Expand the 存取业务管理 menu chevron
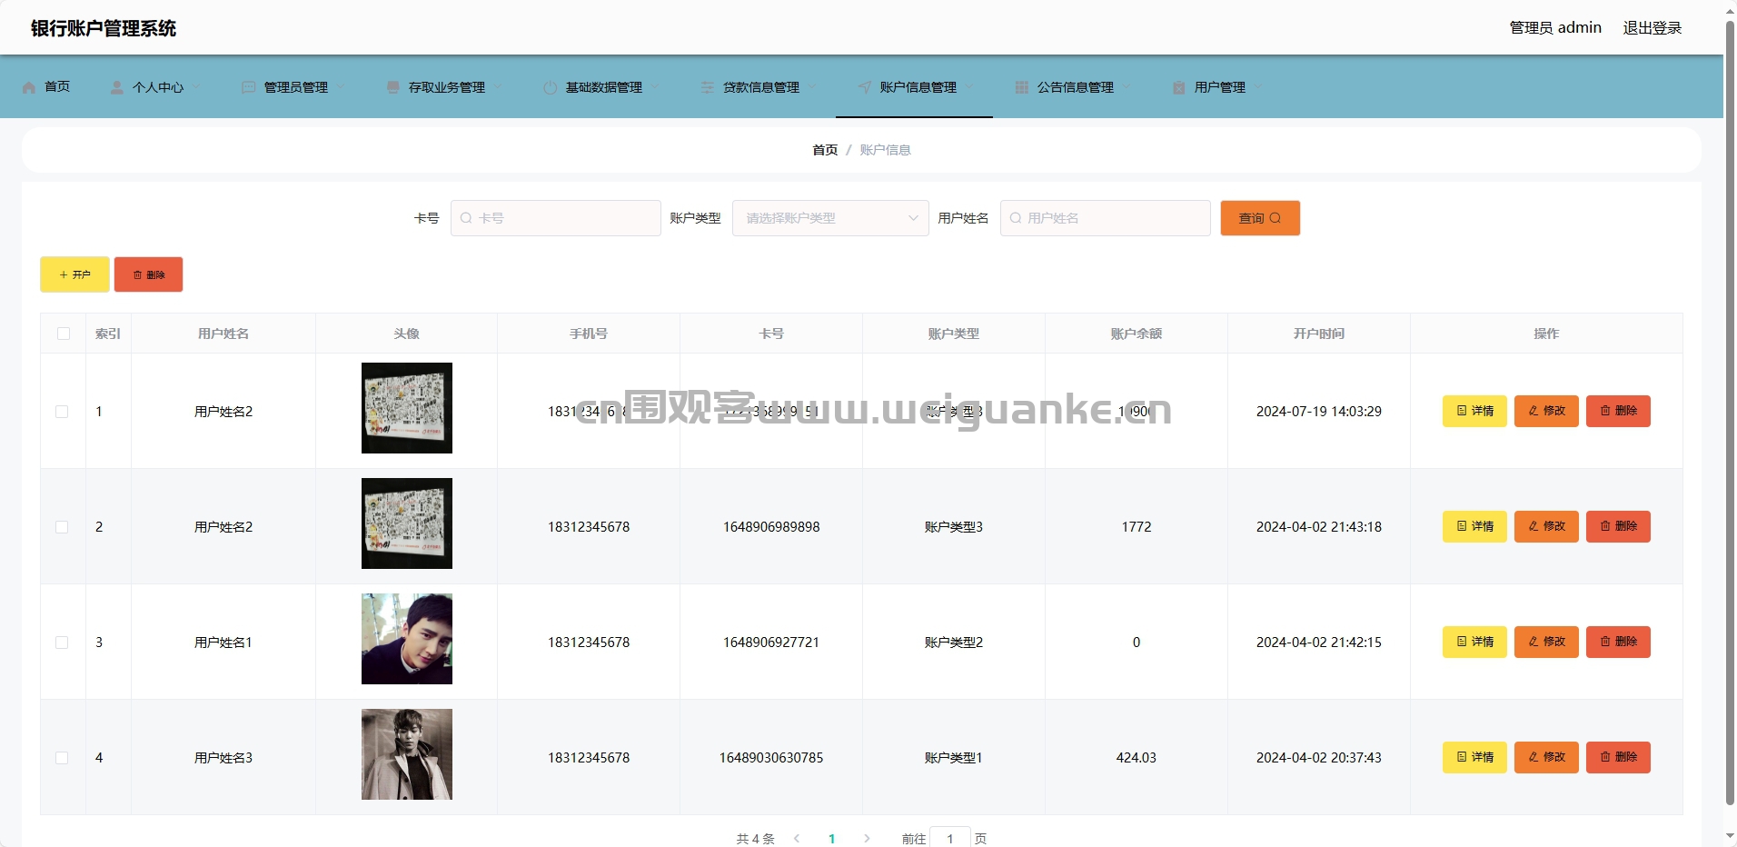This screenshot has height=847, width=1737. click(x=497, y=87)
